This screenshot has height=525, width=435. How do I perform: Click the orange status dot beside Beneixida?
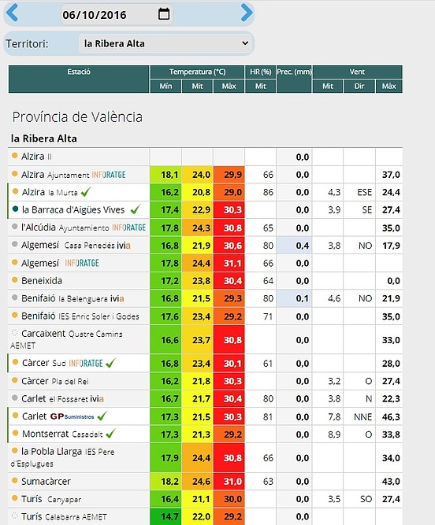14,280
